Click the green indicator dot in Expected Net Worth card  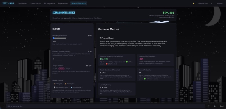tap(127, 62)
